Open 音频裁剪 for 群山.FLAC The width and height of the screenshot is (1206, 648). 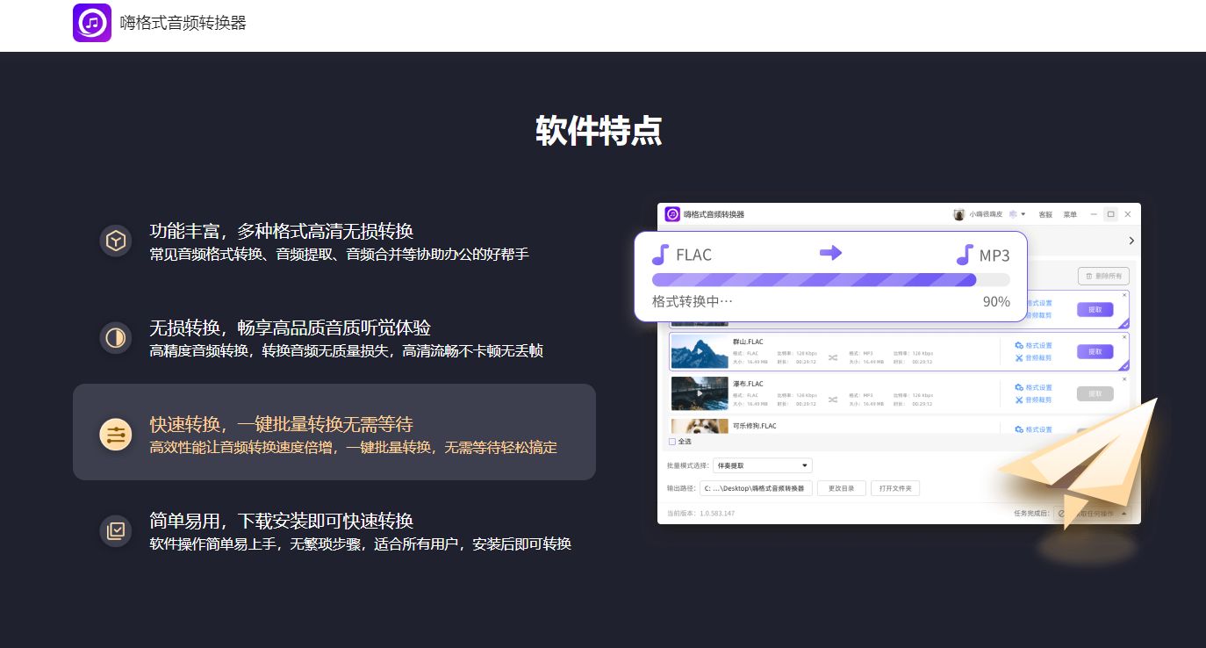1034,357
